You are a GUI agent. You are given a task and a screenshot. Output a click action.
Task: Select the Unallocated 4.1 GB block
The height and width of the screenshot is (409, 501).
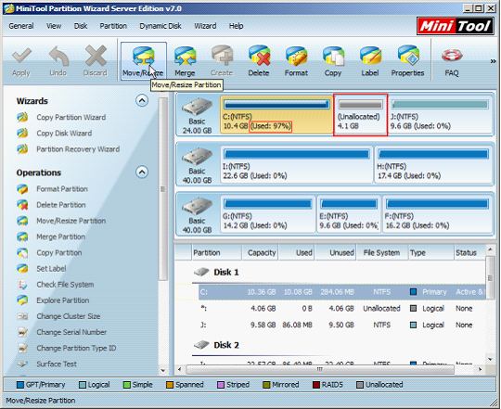[360, 115]
